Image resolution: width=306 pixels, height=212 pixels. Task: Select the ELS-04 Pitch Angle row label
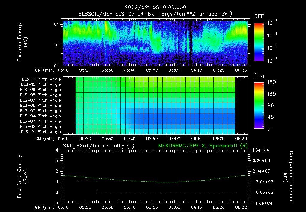click(41, 116)
